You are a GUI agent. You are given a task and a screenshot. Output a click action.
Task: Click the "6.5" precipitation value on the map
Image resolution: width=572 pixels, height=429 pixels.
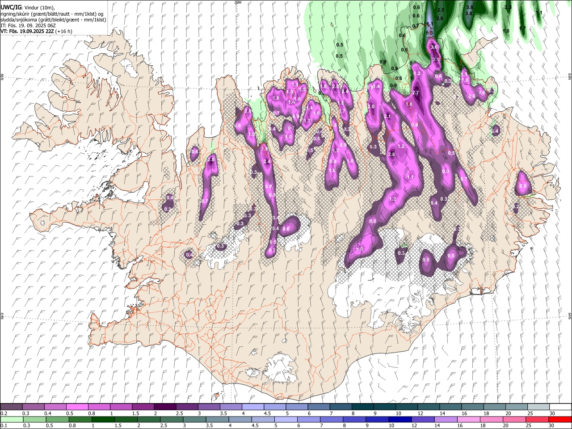point(429,33)
